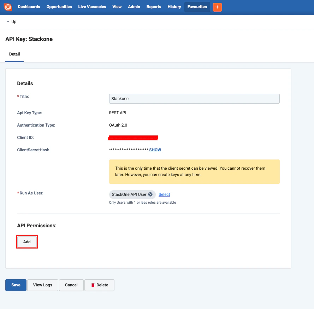Cancel editing the API key
314x309 pixels.
coord(71,285)
